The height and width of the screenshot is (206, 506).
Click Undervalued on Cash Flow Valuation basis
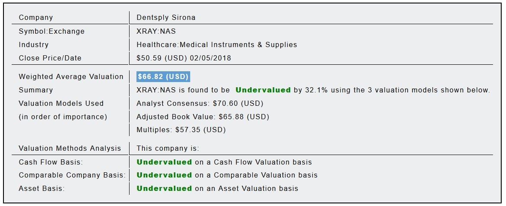pos(164,162)
